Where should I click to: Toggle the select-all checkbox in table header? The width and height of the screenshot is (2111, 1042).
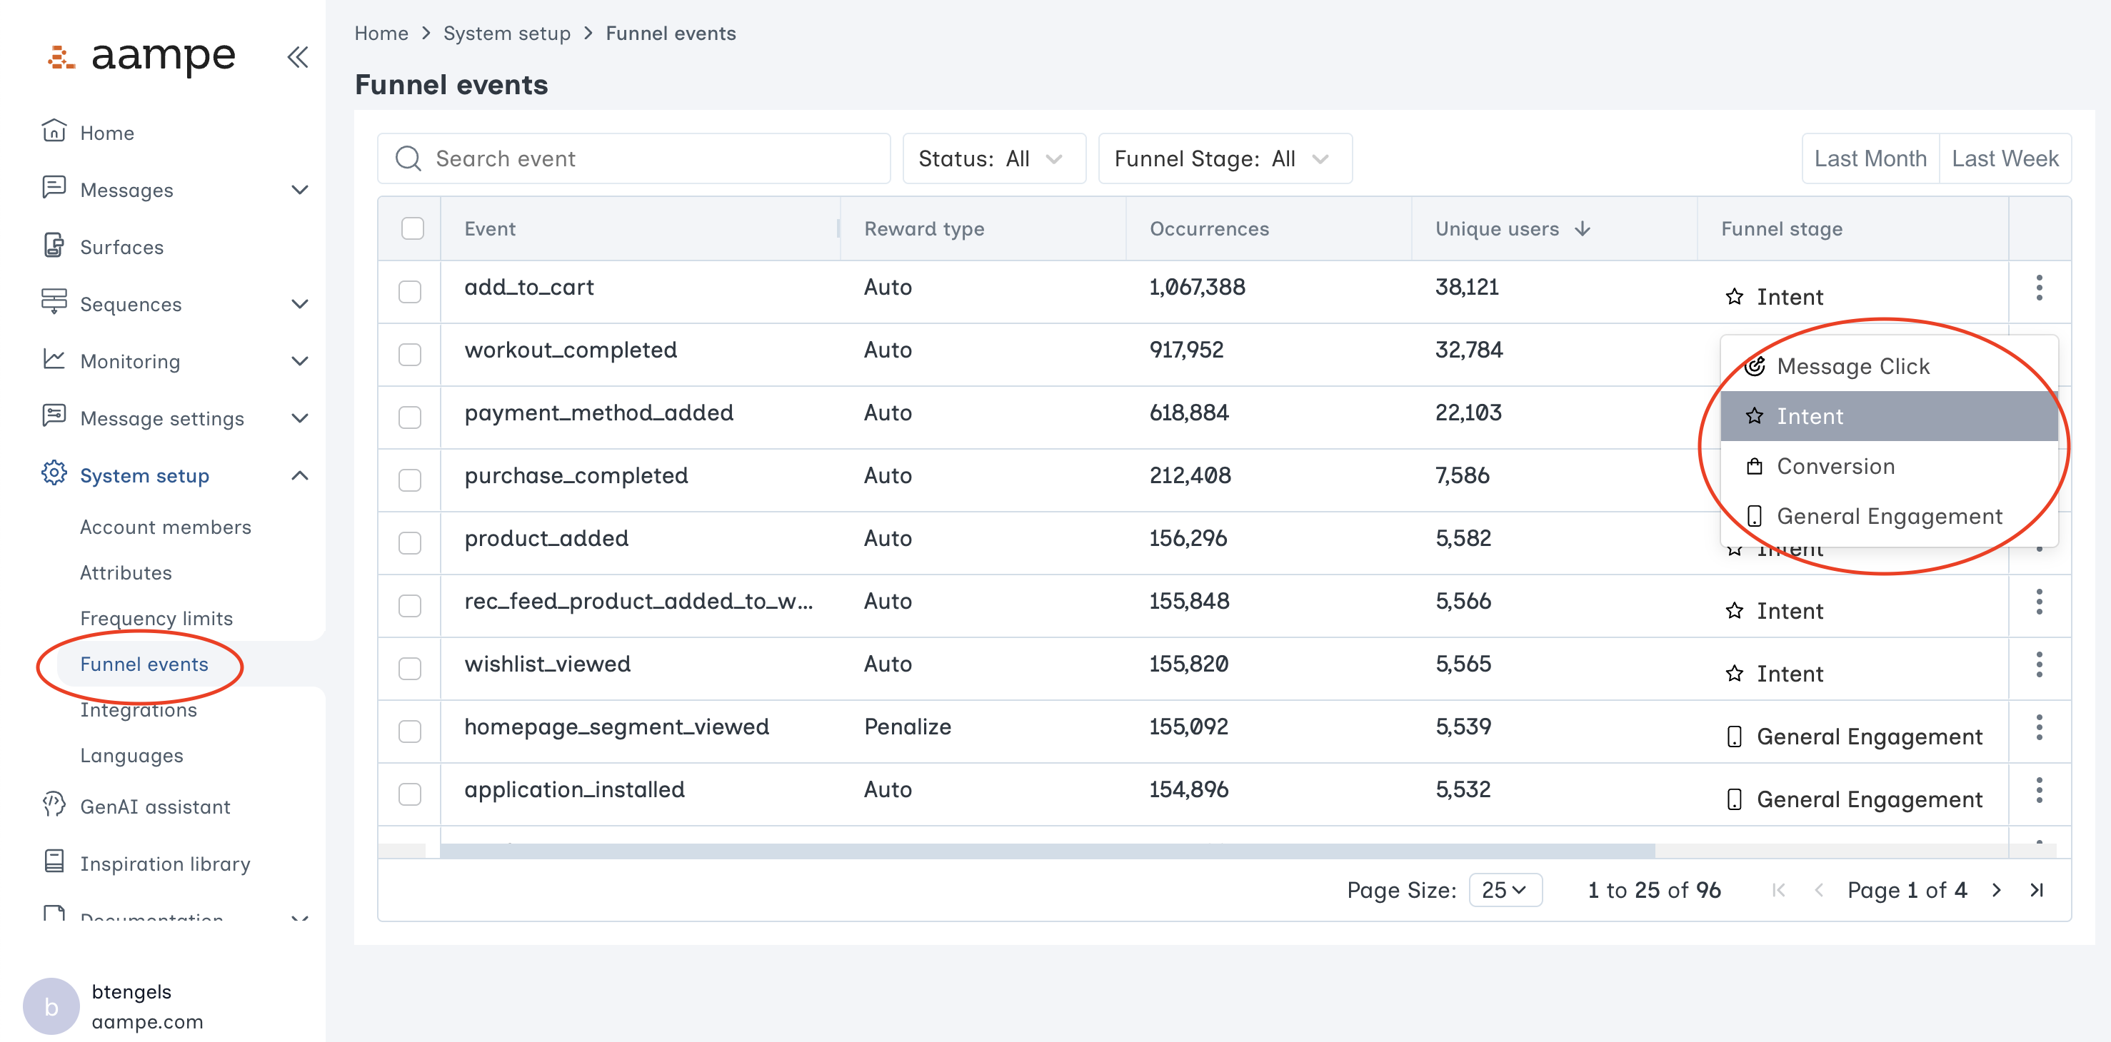412,228
